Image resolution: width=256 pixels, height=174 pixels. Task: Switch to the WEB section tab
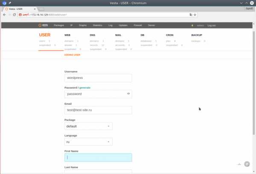pos(67,35)
